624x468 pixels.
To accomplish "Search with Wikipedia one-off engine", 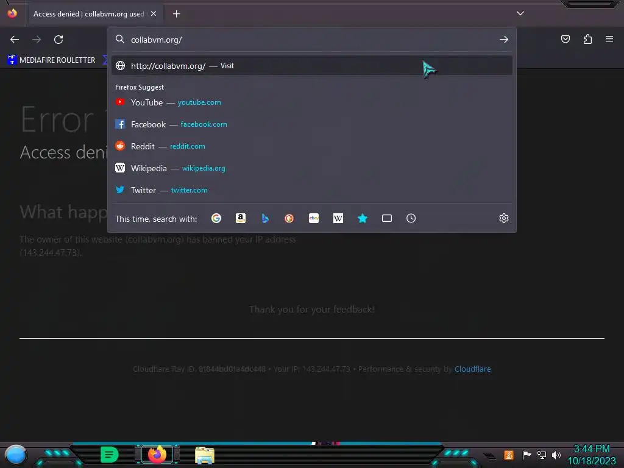I will pyautogui.click(x=338, y=218).
